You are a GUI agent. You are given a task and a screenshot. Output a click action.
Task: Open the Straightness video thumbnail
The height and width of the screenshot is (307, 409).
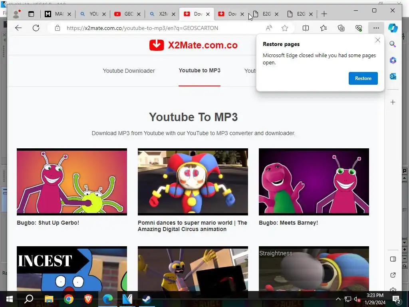pos(314,269)
